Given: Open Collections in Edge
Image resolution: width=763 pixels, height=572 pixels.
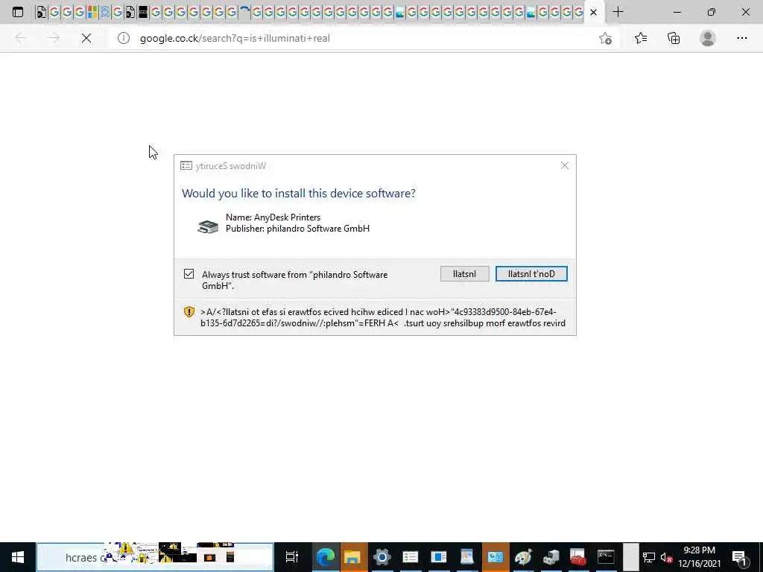Looking at the screenshot, I should (674, 38).
